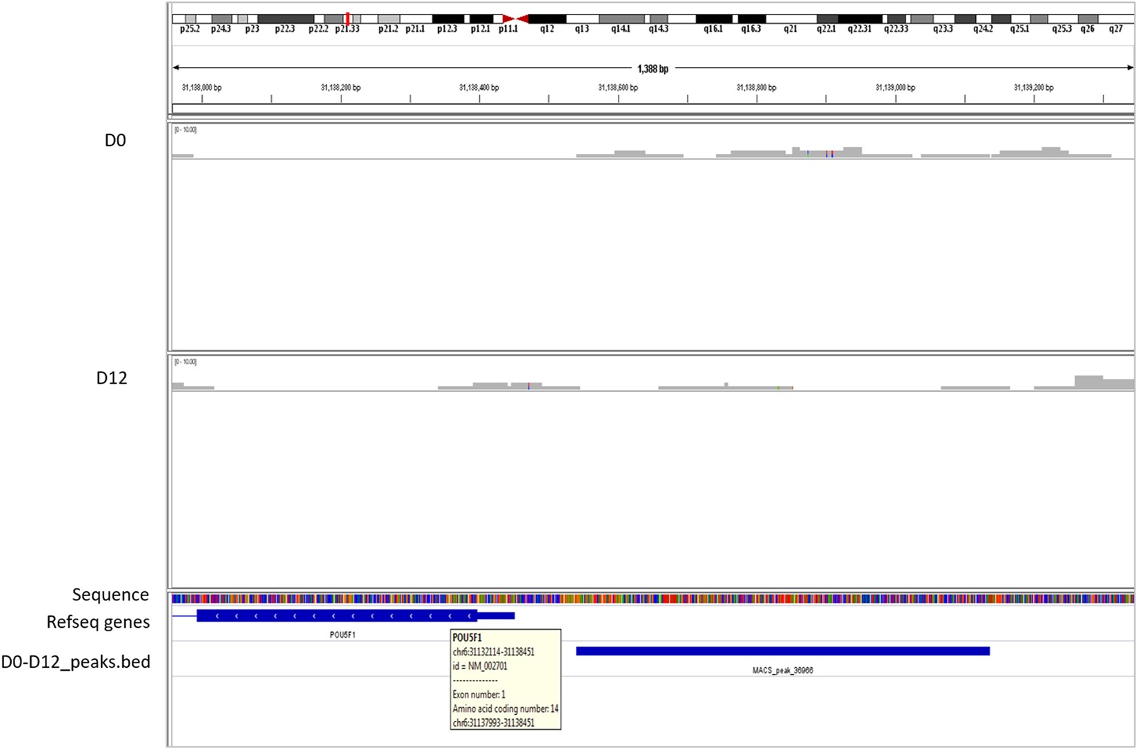Click tooltip line "Exon number: 1"
Image resolution: width=1138 pixels, height=750 pixels.
click(479, 695)
